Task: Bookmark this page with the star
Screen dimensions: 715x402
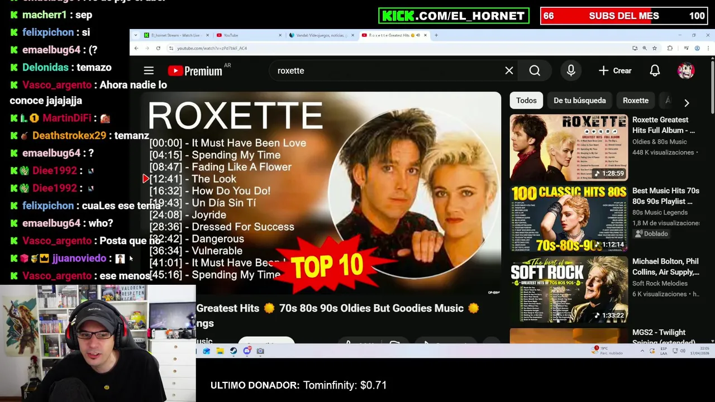Action: pos(655,49)
